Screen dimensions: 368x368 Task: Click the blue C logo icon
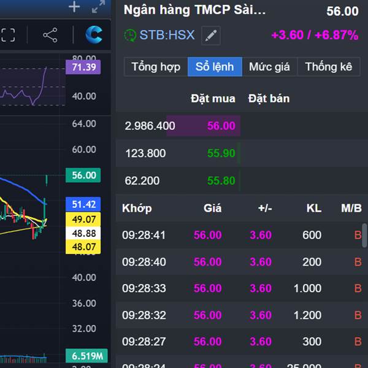pos(94,35)
